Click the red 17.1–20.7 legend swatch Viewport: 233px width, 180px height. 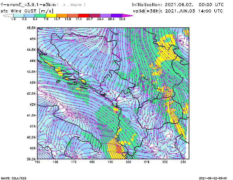point(84,15)
